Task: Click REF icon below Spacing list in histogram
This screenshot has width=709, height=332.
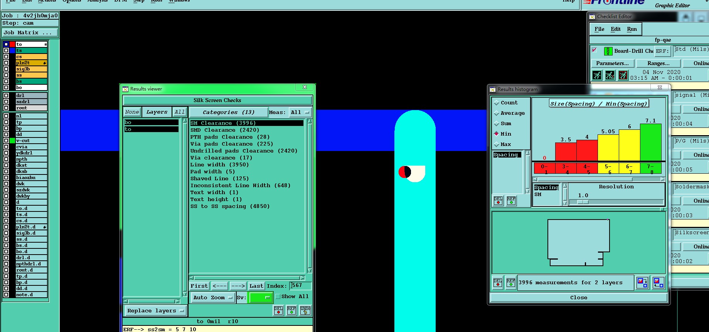Action: pyautogui.click(x=511, y=201)
